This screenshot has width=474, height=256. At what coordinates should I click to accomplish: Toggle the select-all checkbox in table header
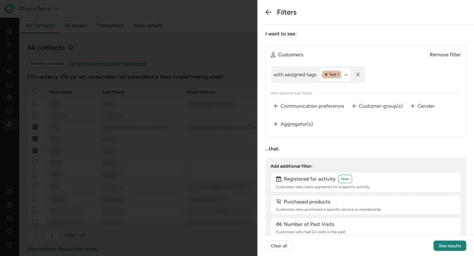coord(35,91)
